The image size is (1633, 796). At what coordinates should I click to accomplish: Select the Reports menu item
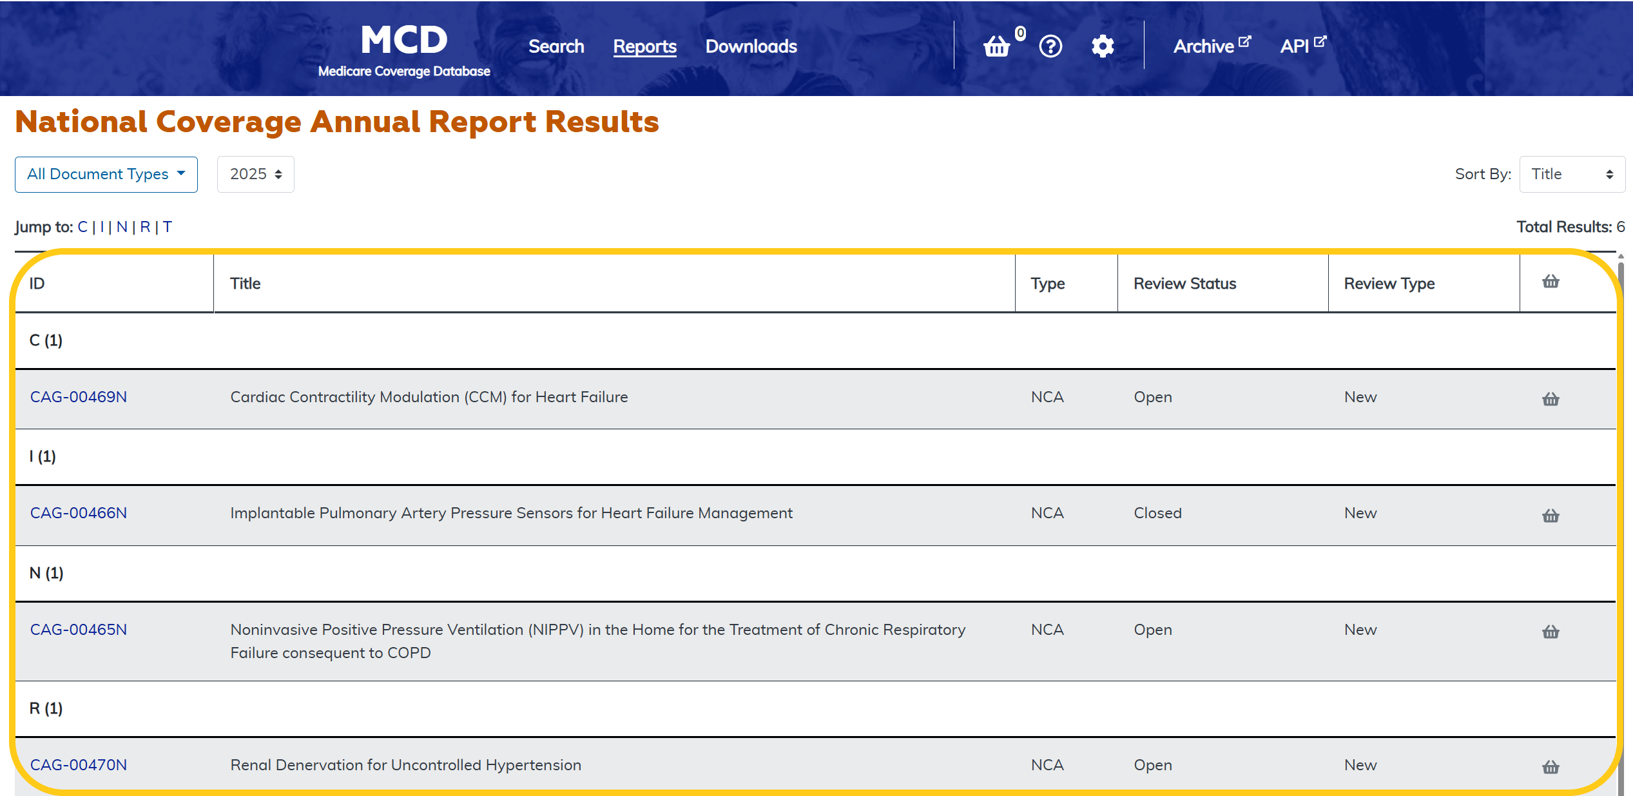coord(644,46)
